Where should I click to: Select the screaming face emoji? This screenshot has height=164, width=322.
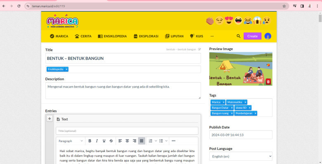click(x=257, y=21)
